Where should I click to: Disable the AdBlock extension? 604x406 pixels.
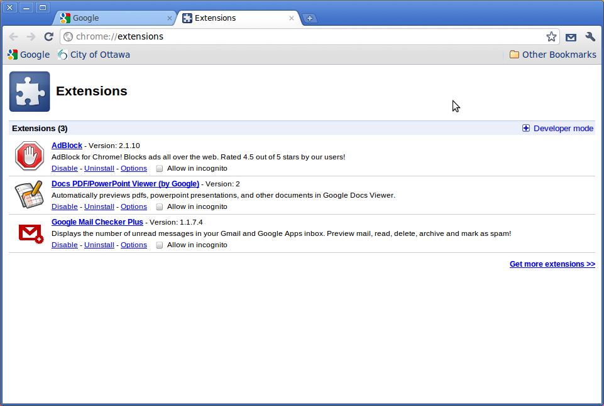tap(64, 168)
